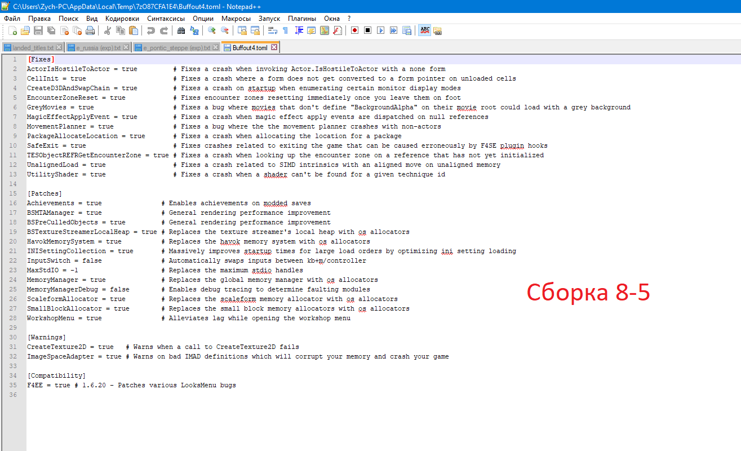Save the current file using the floppy disk icon

click(x=38, y=30)
